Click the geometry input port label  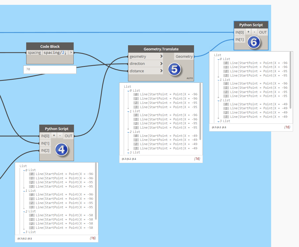point(138,56)
